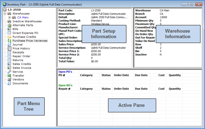The height and width of the screenshot is (129, 205).
Task: Select the Purchase Credits tree item
Action: click(24, 37)
